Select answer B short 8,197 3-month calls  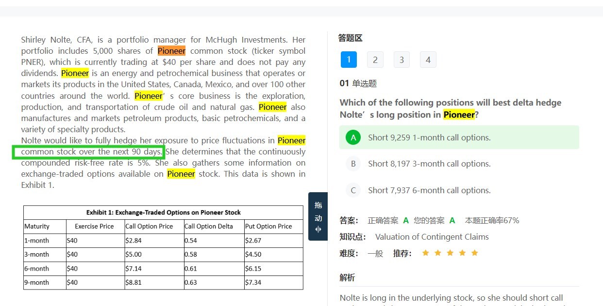(x=459, y=164)
